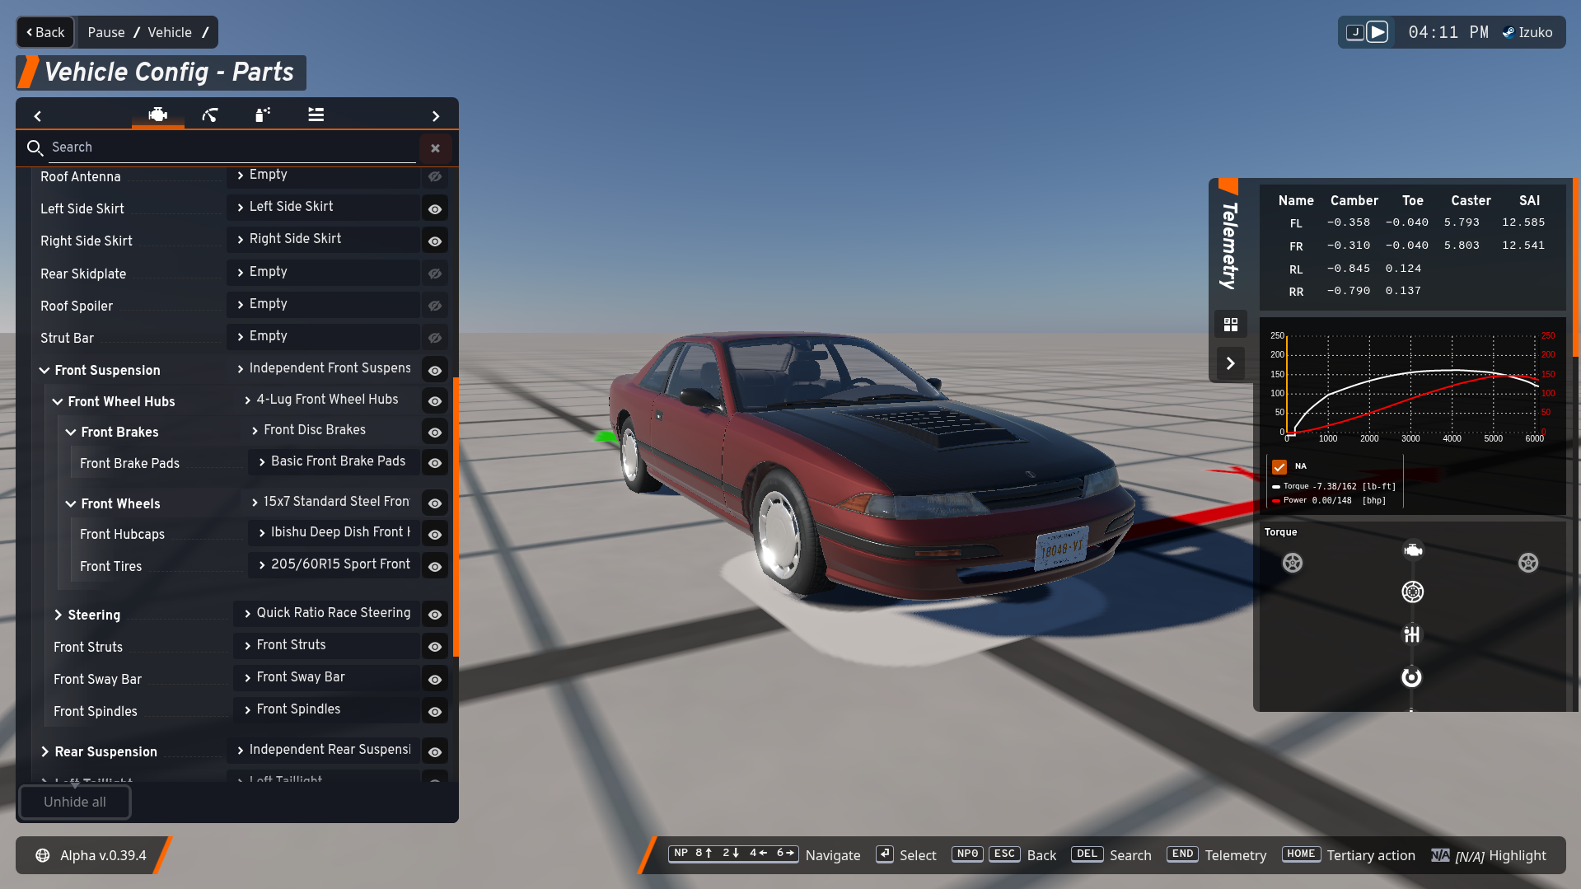Viewport: 1581px width, 889px height.
Task: Open Front Brake Pads part selector
Action: point(334,461)
